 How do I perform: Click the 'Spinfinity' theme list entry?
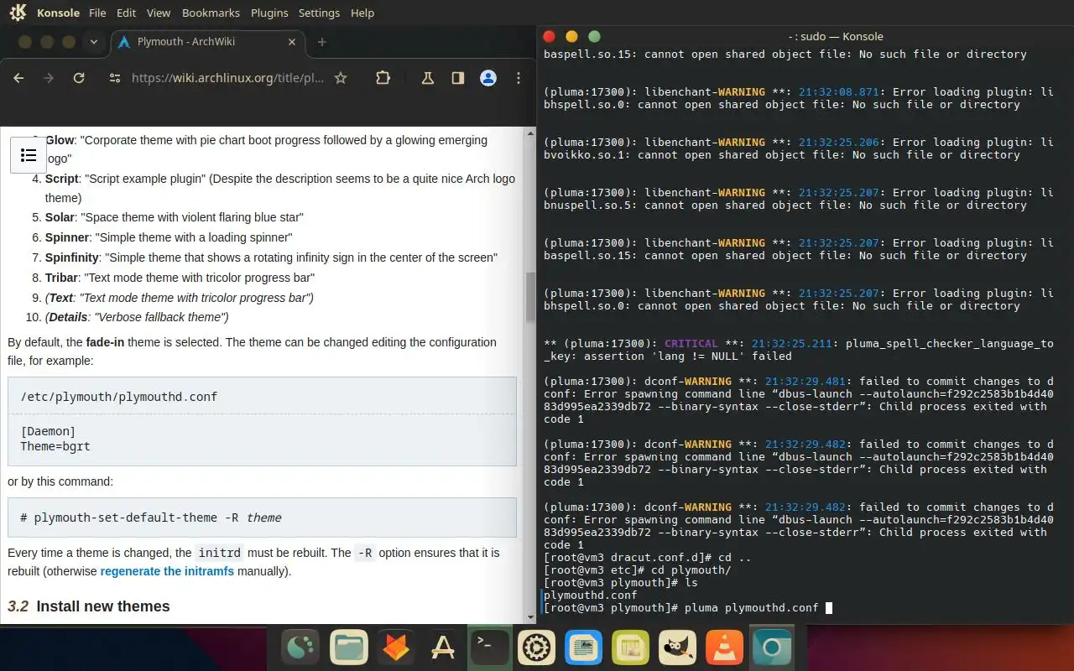click(x=271, y=257)
